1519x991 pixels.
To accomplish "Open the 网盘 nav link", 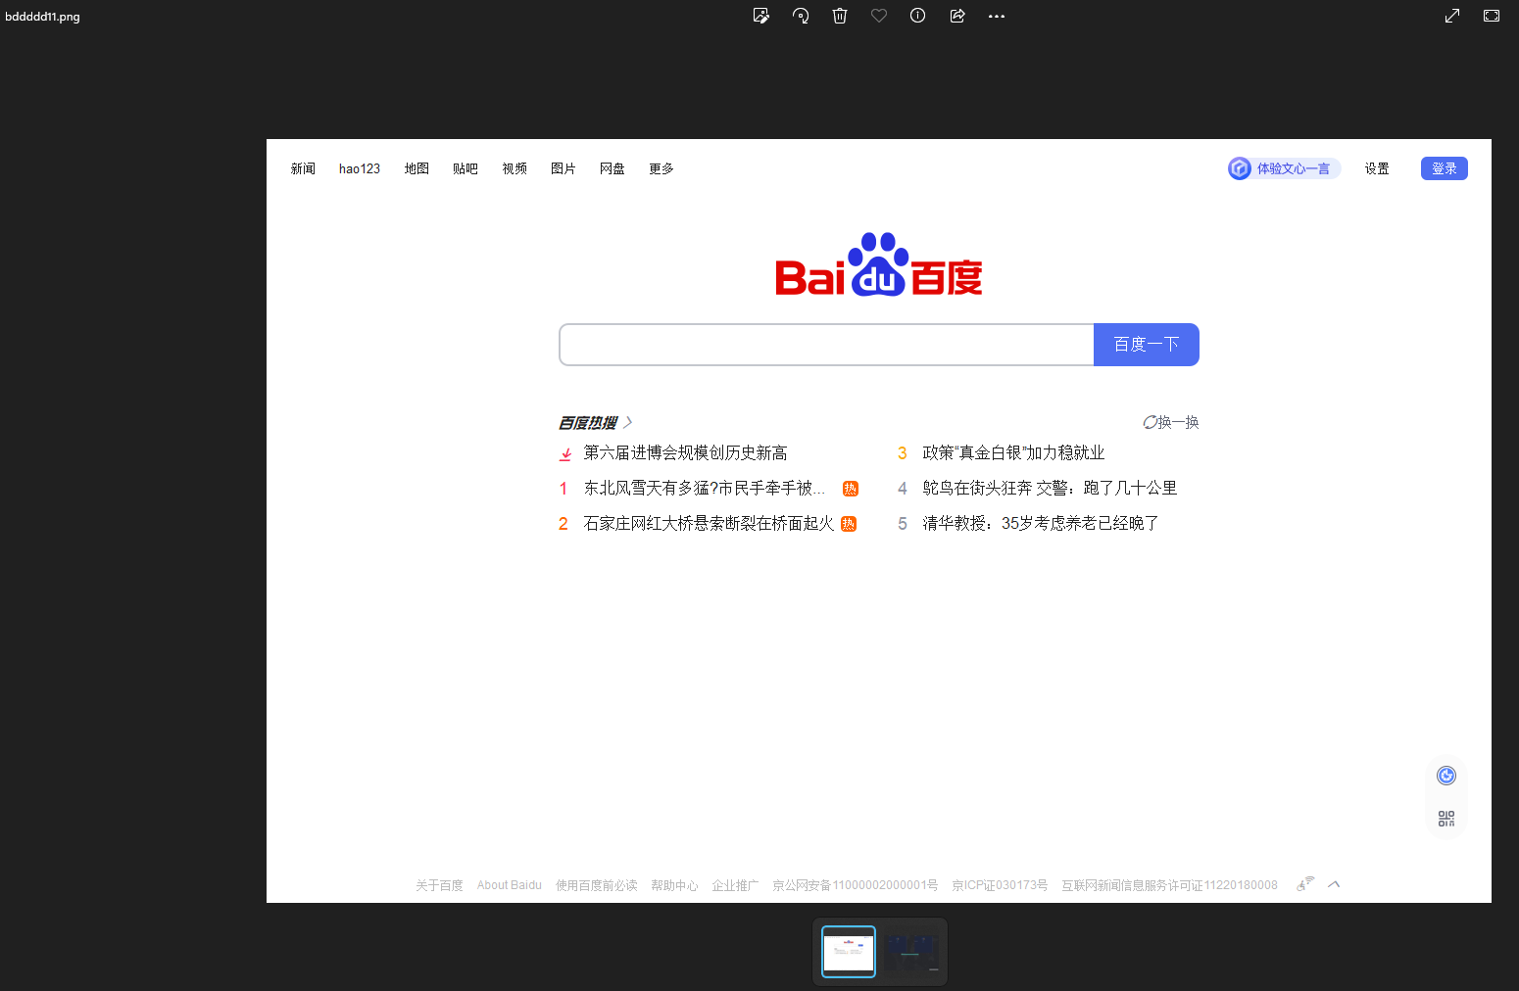I will 612,168.
